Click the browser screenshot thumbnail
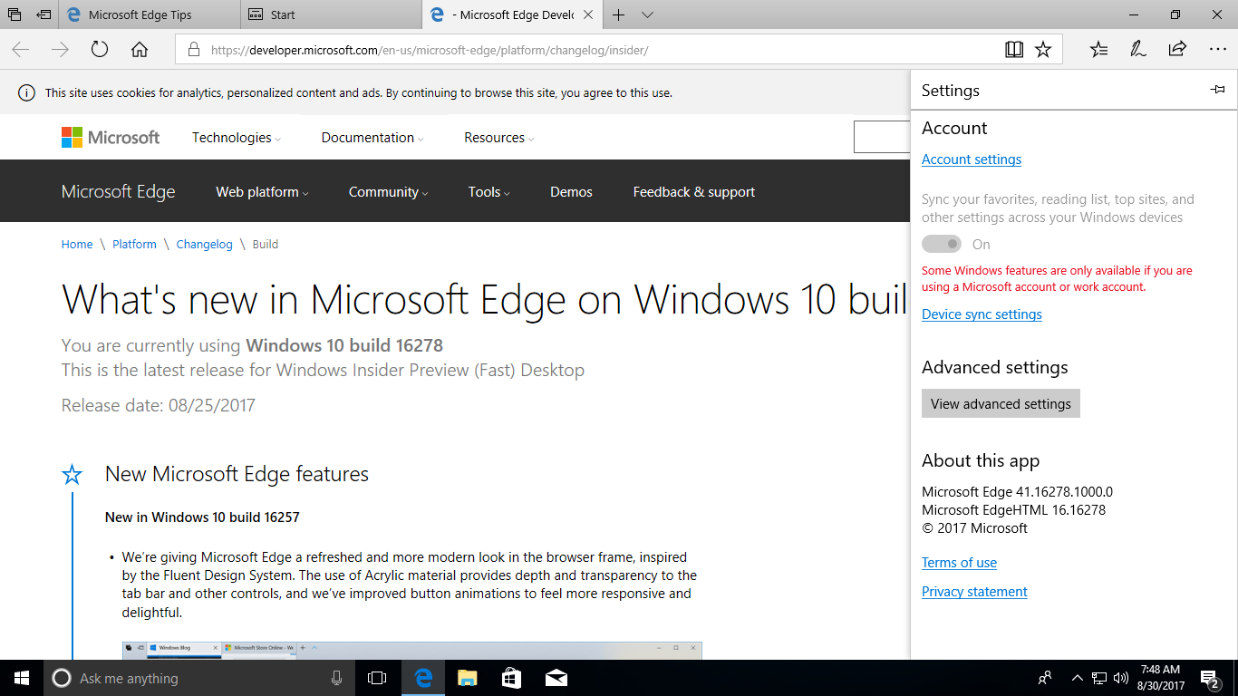 (x=412, y=651)
